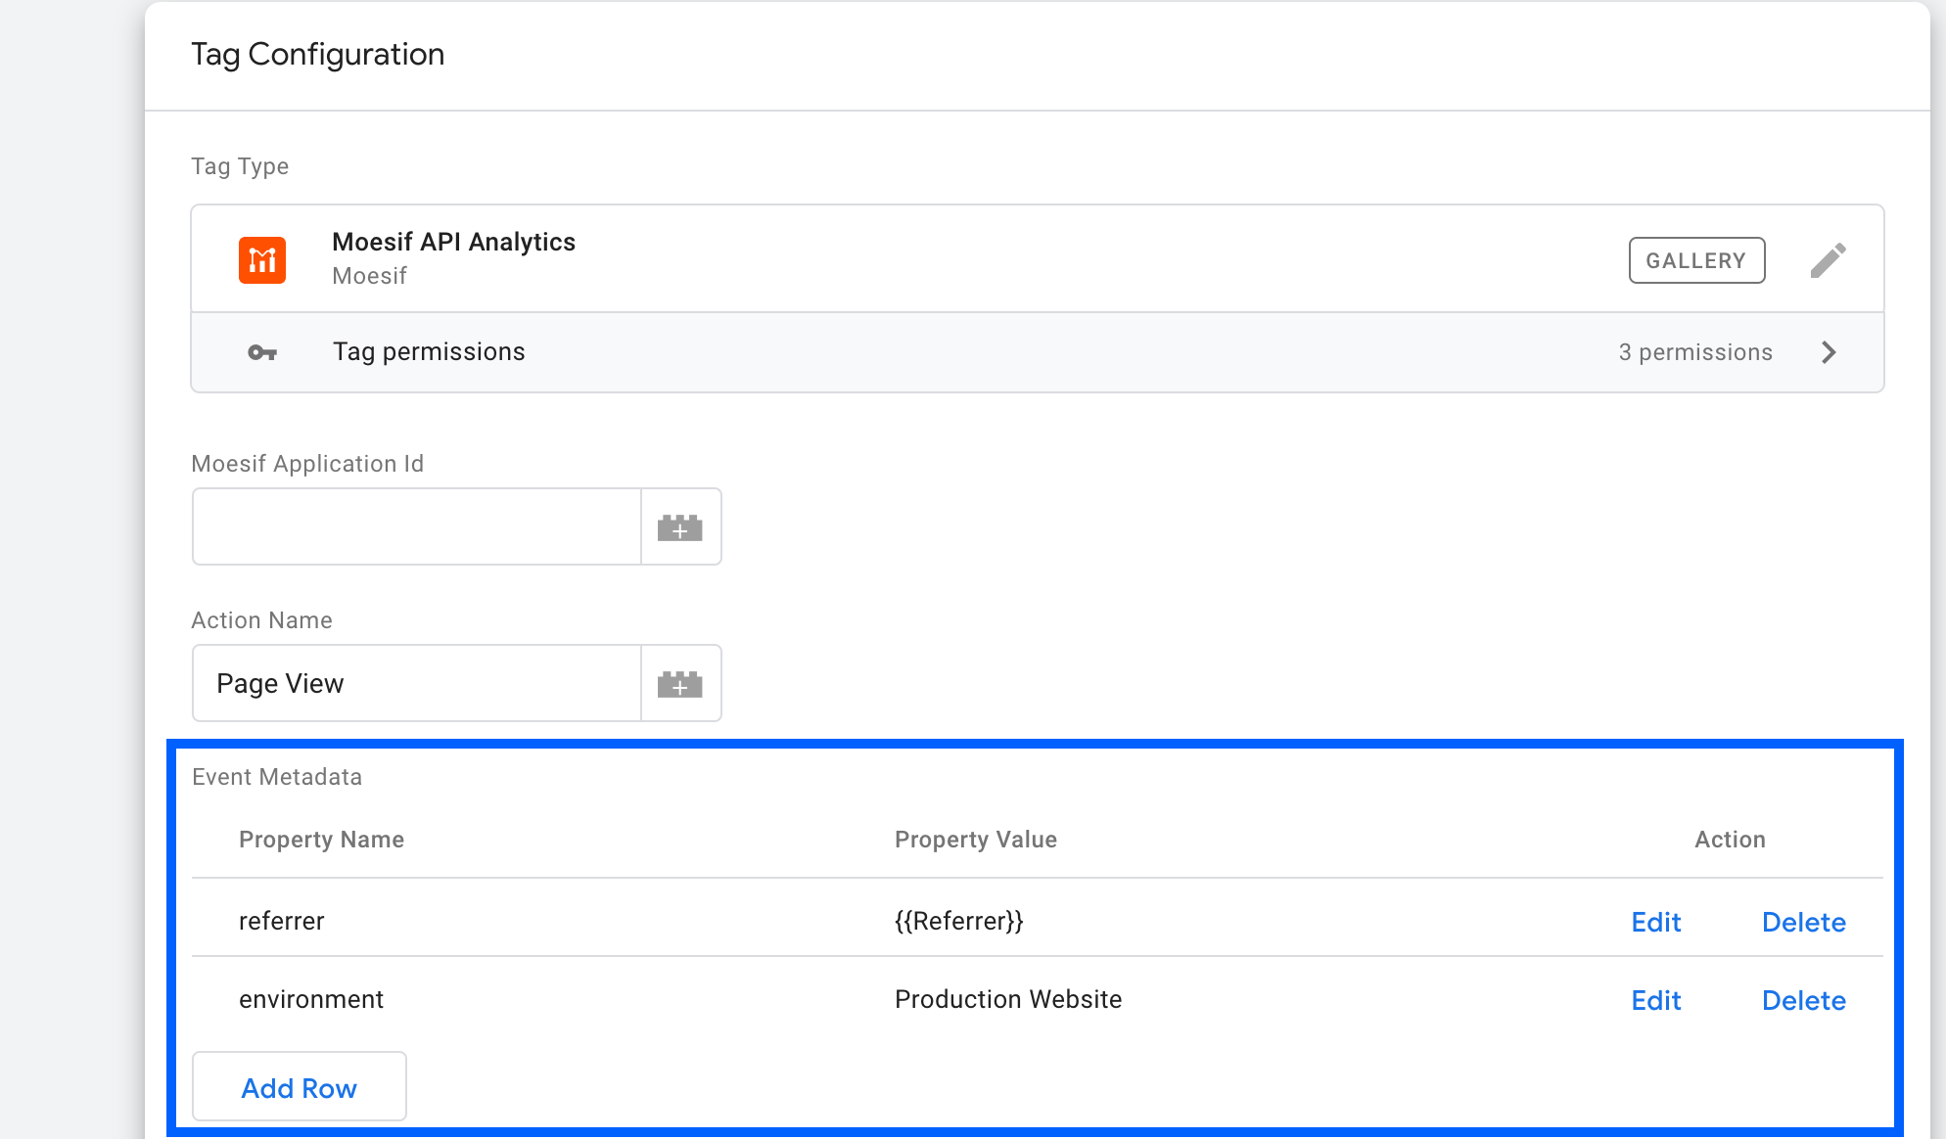Click the environment property name cell
The image size is (1946, 1139).
click(310, 999)
